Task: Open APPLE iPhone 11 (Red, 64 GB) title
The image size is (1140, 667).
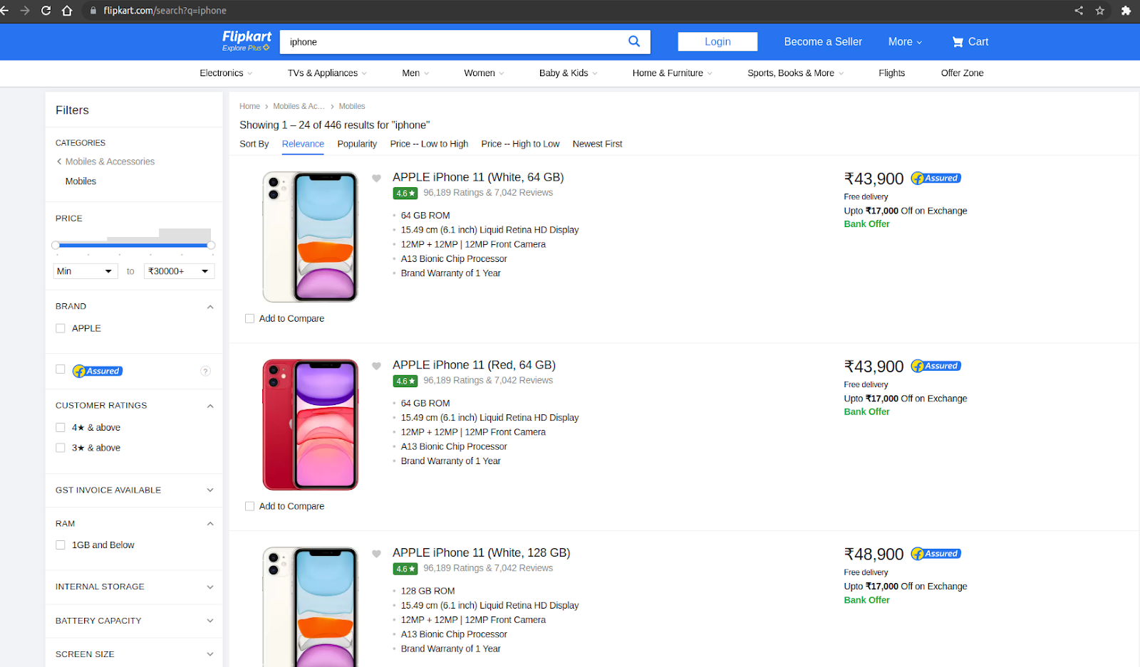Action: [x=474, y=365]
